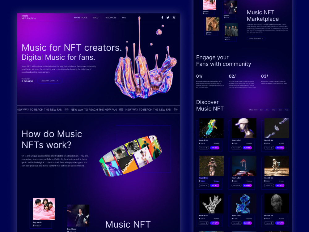309x232 pixels.
Task: Play now on the standing astronaut card
Action: (204, 185)
